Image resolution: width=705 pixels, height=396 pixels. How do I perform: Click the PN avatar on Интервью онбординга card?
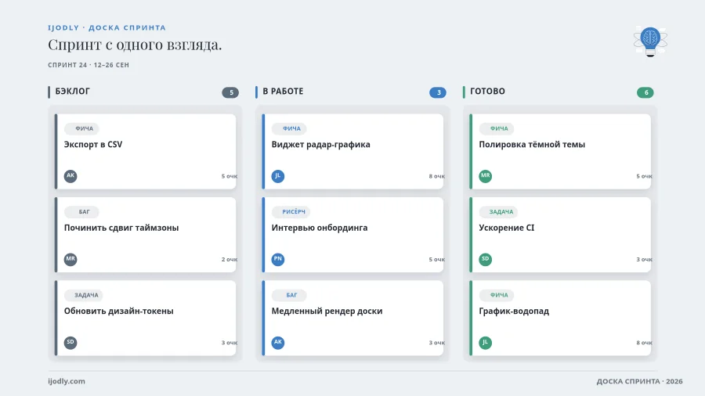[278, 259]
